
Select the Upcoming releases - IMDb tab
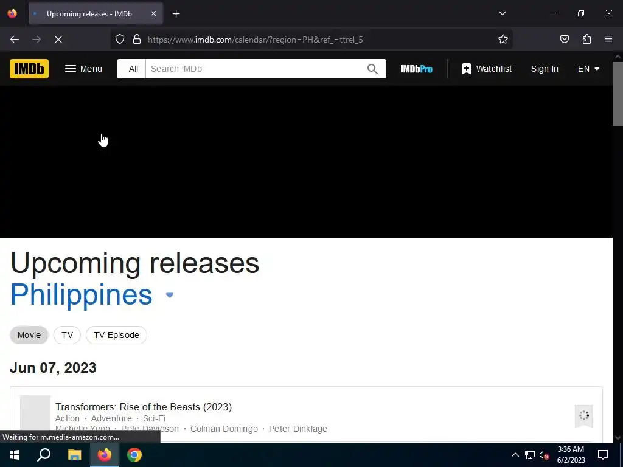[96, 13]
